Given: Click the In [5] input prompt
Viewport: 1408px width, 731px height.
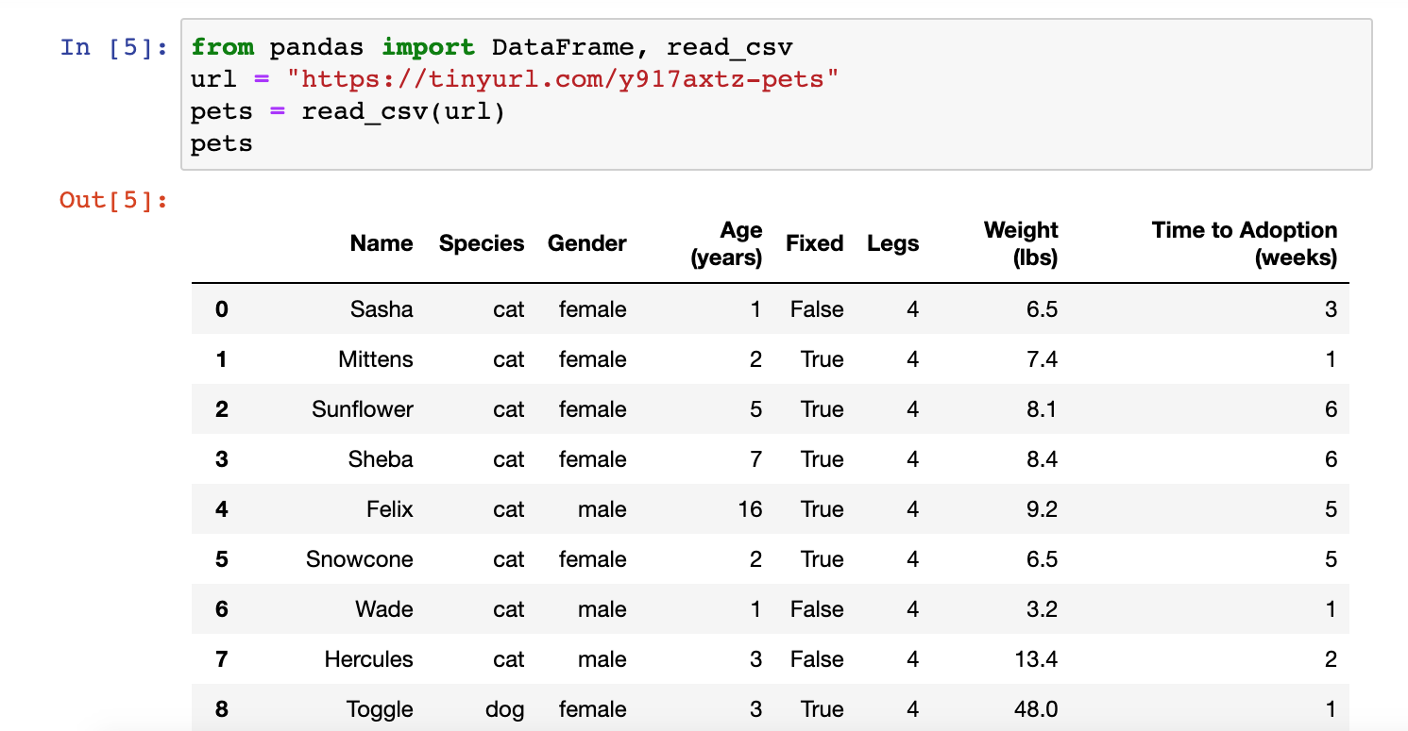Looking at the screenshot, I should click(x=114, y=47).
